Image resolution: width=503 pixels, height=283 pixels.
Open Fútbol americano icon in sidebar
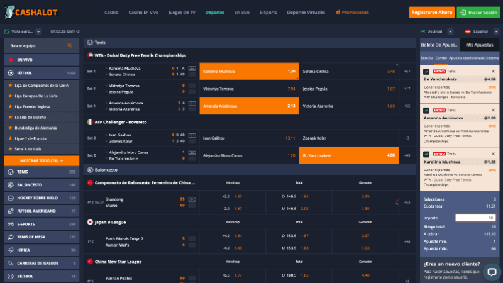pos(11,211)
